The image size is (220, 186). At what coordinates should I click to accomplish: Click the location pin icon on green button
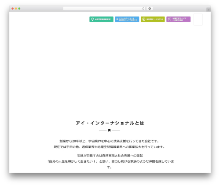[92, 19]
